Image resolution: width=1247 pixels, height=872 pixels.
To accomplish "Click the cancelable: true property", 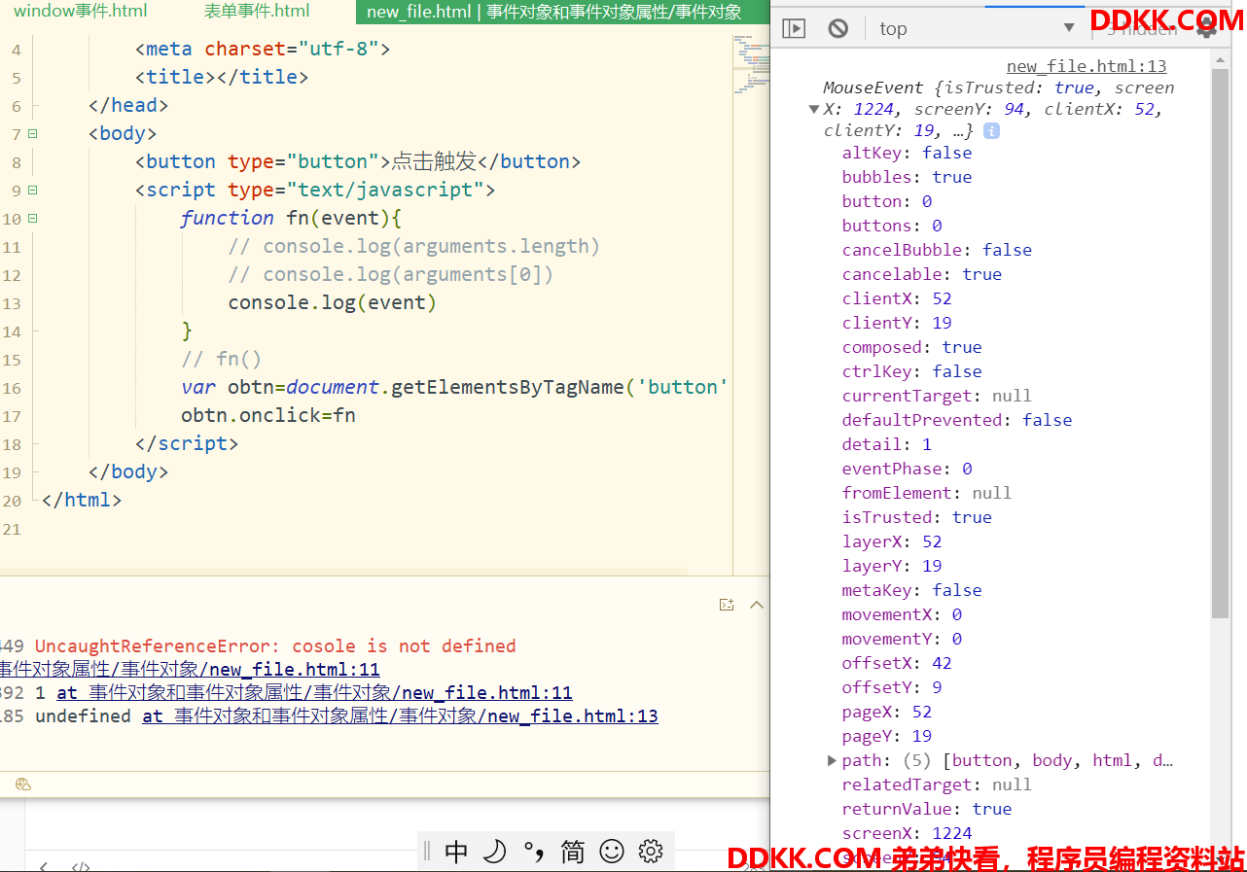I will pos(922,274).
